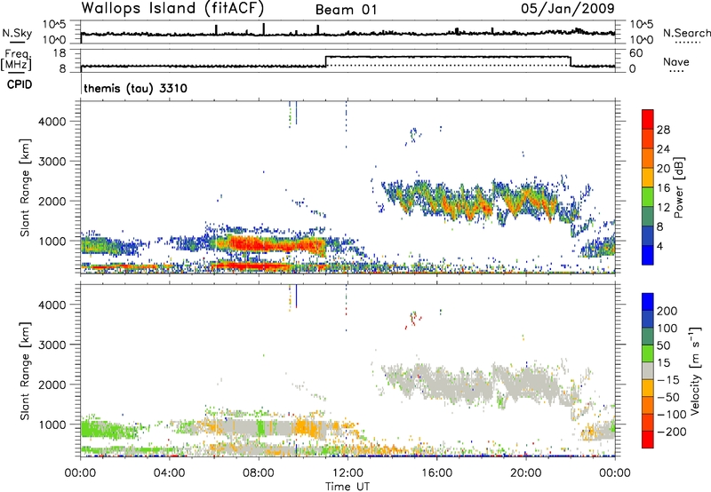This screenshot has height=492, width=711.
Task: Select the "16" value on power colorbar
Action: pyautogui.click(x=663, y=188)
